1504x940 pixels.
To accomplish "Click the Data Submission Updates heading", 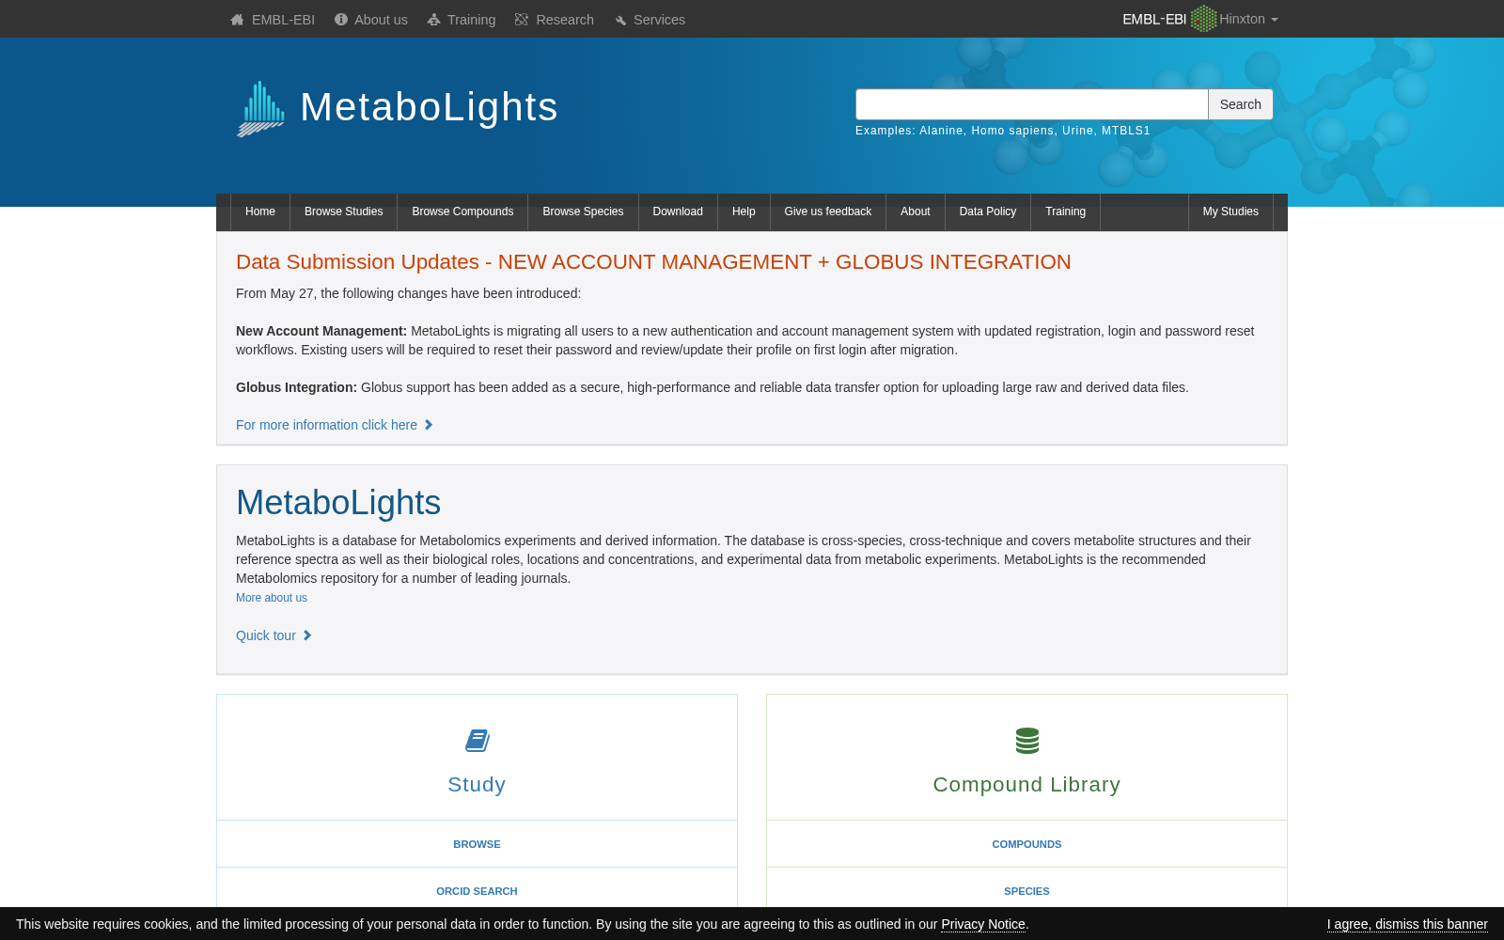I will click(x=653, y=262).
